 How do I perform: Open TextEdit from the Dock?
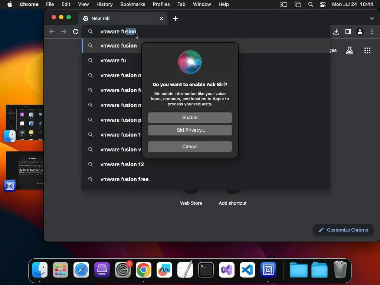click(185, 270)
